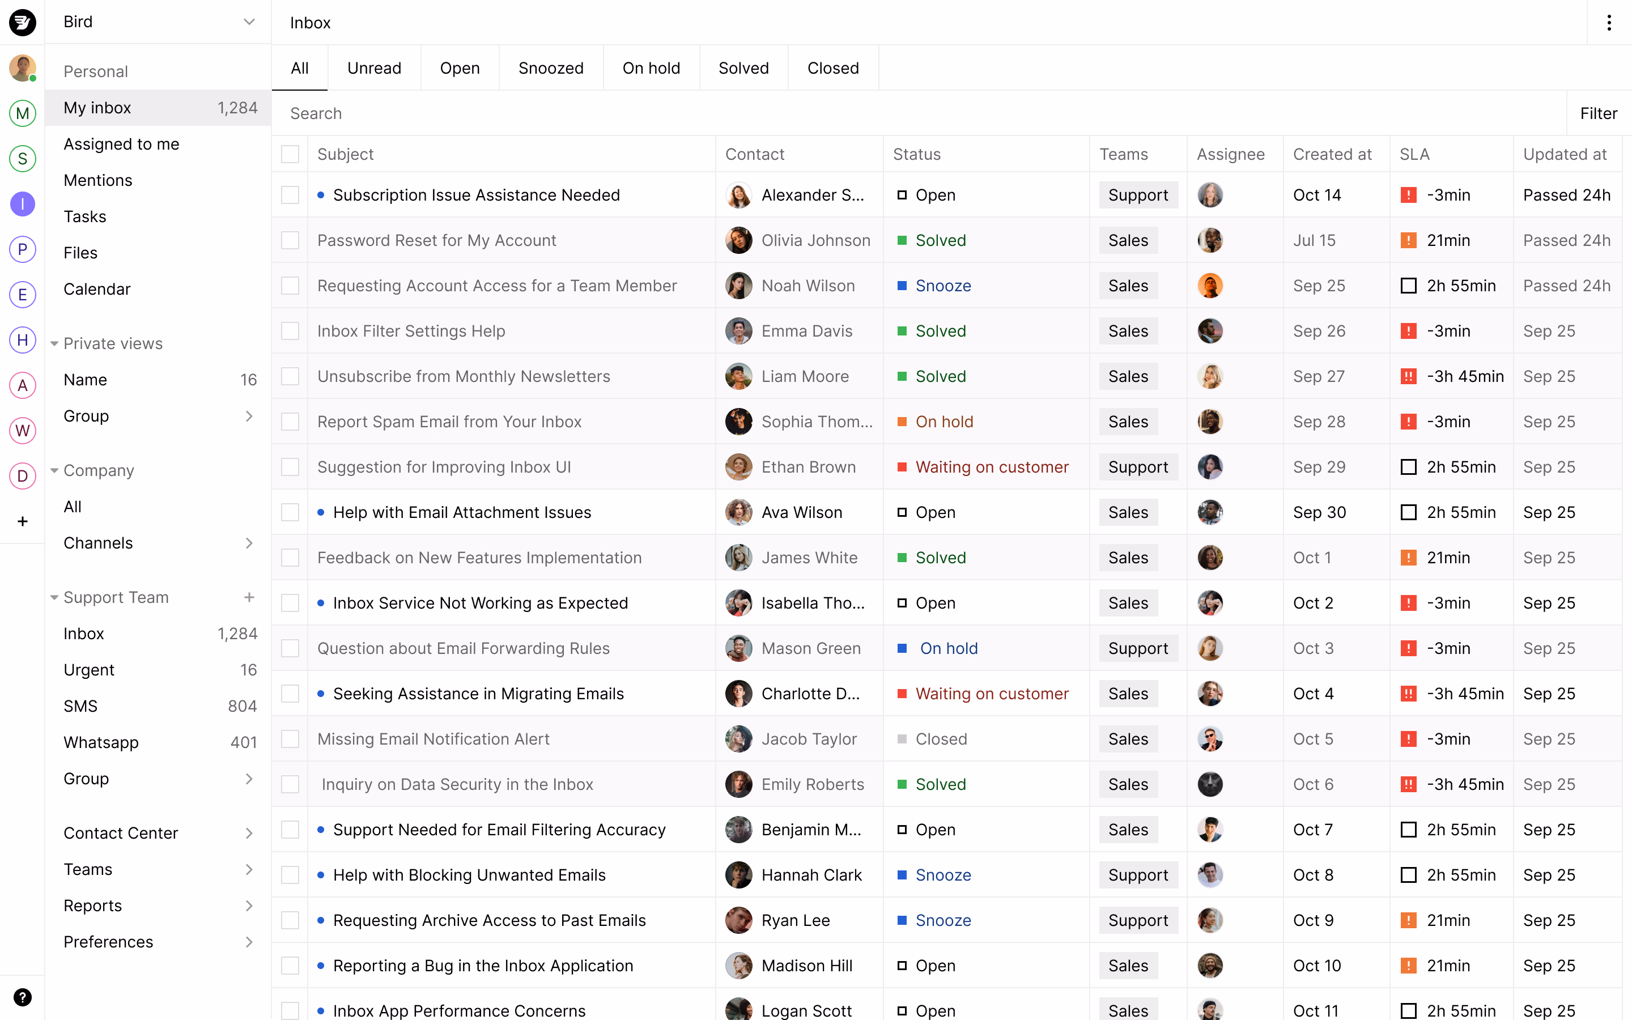Select checkbox for Help with Email Attachment Issues

[290, 512]
